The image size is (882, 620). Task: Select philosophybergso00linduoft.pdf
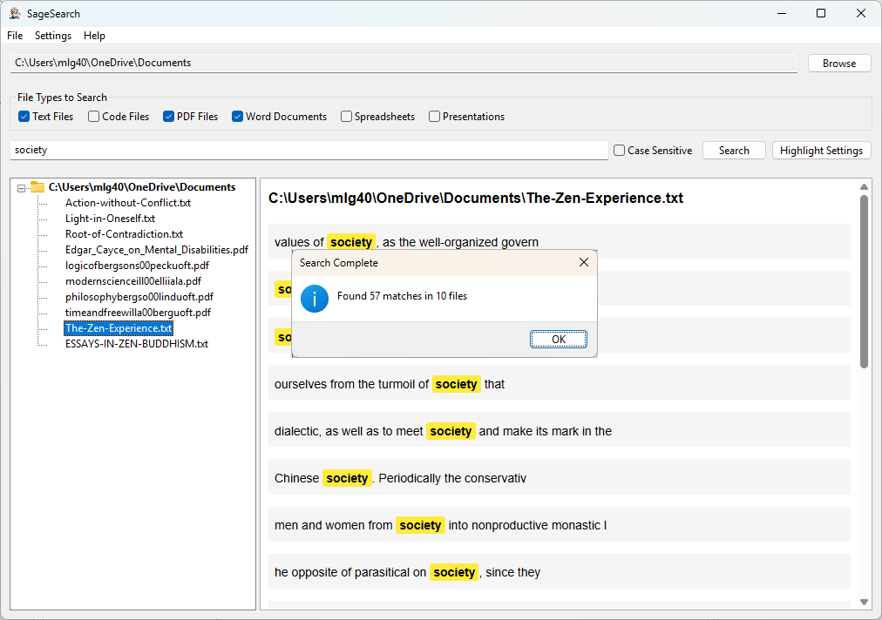pos(139,297)
